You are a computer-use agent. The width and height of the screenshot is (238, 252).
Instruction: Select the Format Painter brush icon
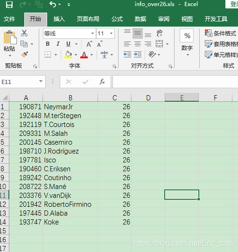point(24,55)
